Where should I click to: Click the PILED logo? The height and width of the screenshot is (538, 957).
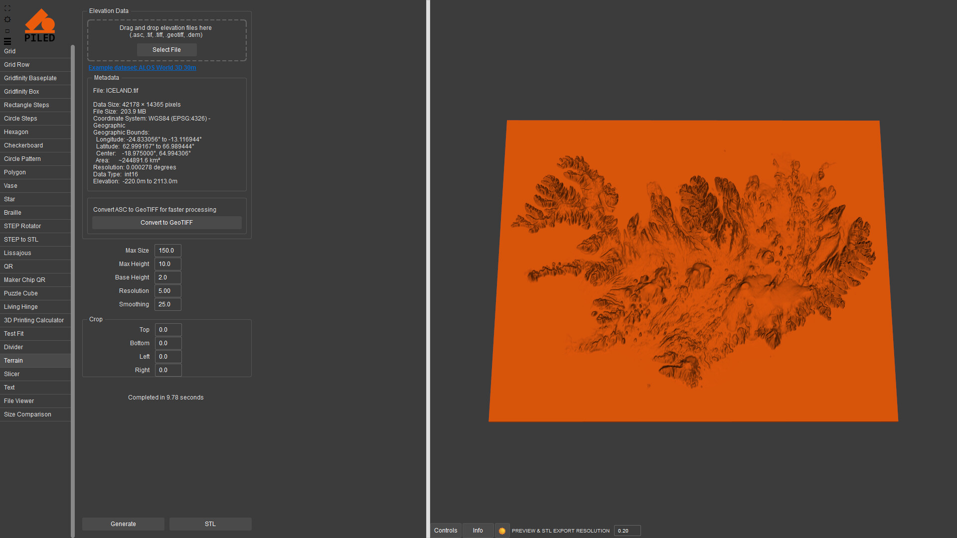click(40, 25)
